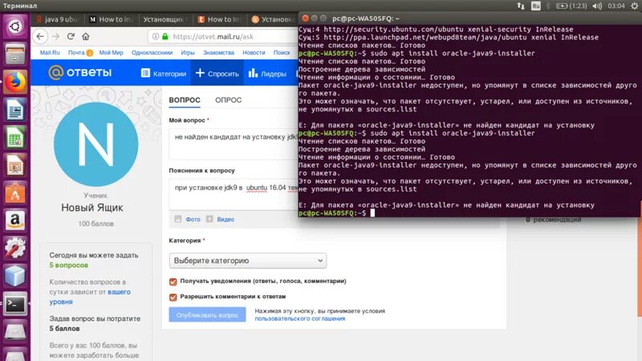The width and height of the screenshot is (642, 361).
Task: Open Знакомства link
Action: click(x=218, y=53)
